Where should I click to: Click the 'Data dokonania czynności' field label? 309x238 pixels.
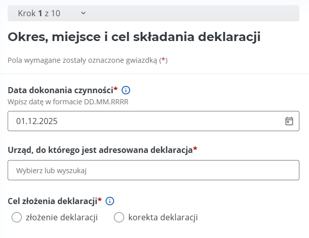[x=60, y=90]
